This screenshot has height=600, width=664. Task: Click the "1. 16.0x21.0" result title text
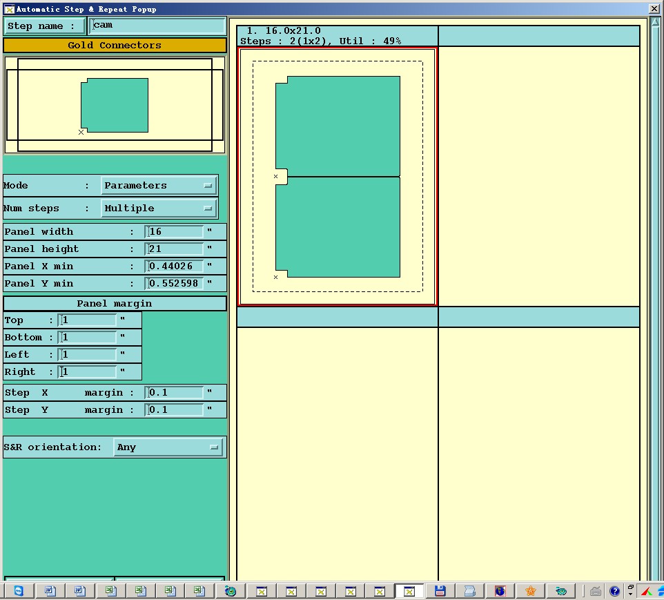coord(284,30)
